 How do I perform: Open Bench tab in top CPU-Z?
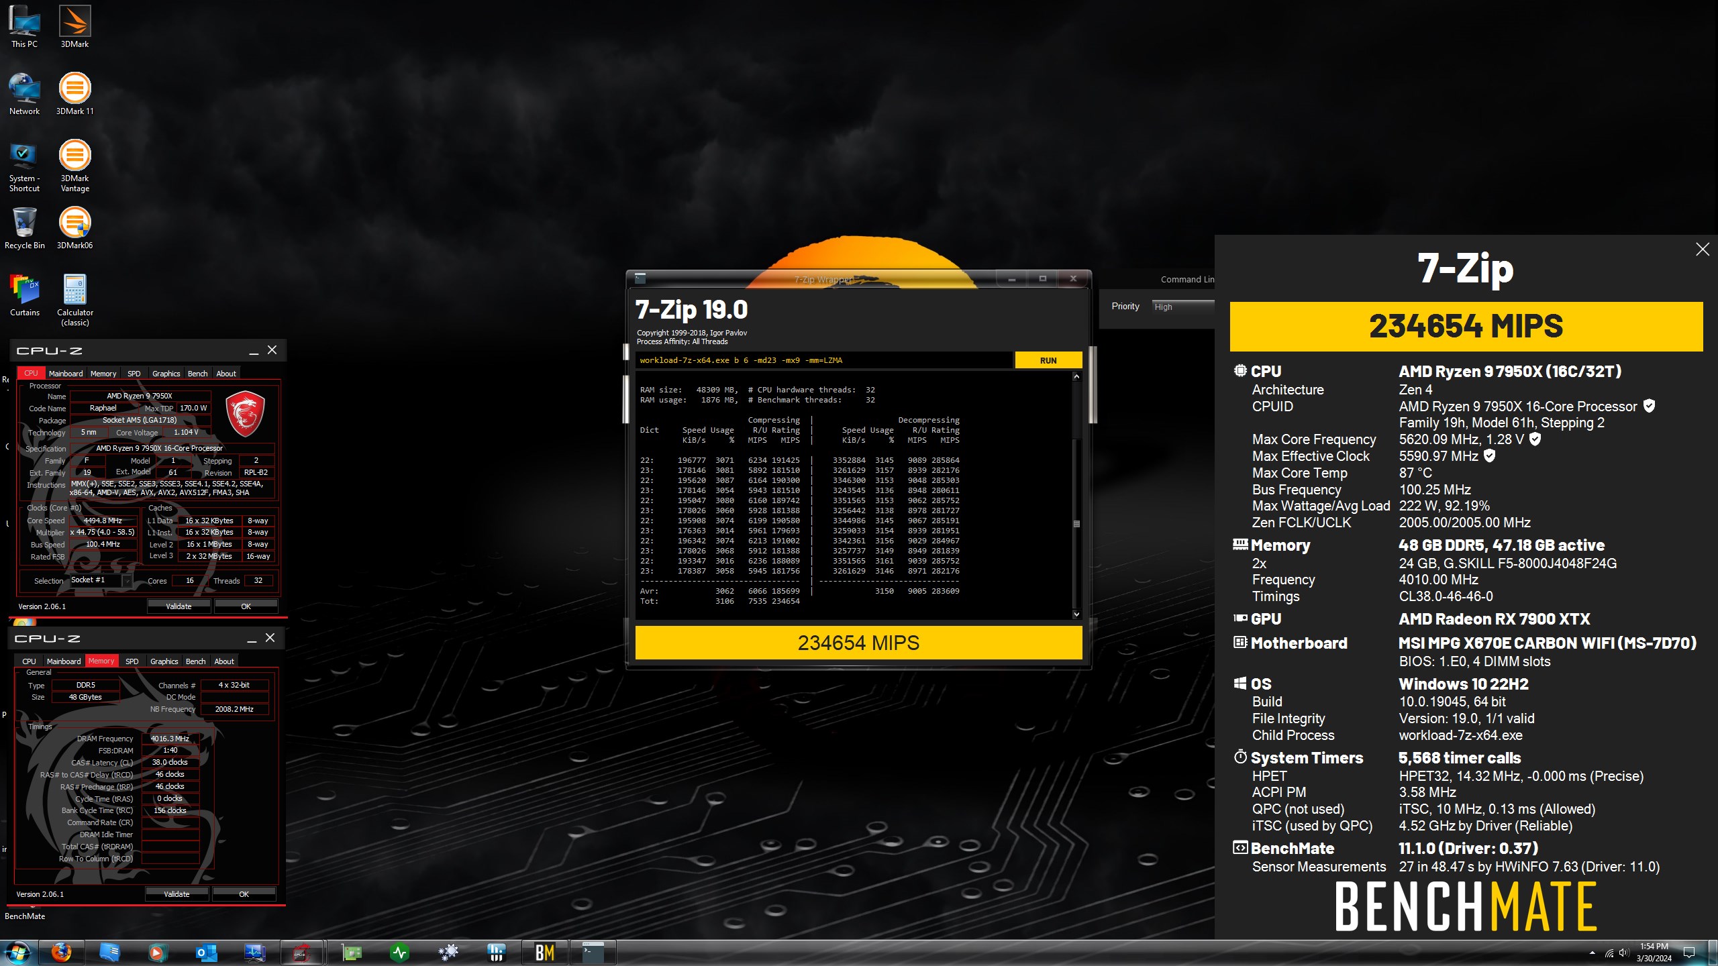click(197, 374)
